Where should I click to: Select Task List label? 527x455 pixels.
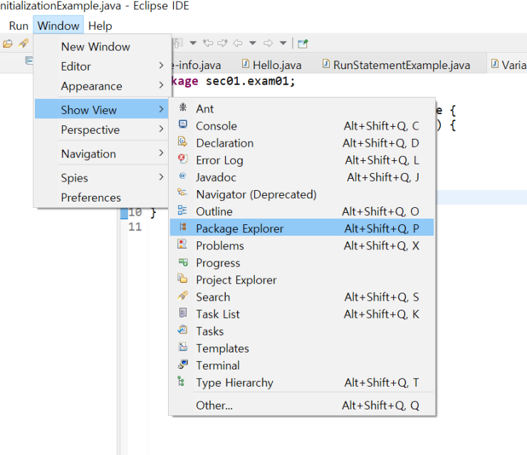click(218, 314)
